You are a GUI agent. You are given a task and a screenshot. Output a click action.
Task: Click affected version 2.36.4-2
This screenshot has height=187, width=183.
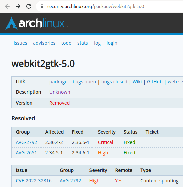pos(54,142)
